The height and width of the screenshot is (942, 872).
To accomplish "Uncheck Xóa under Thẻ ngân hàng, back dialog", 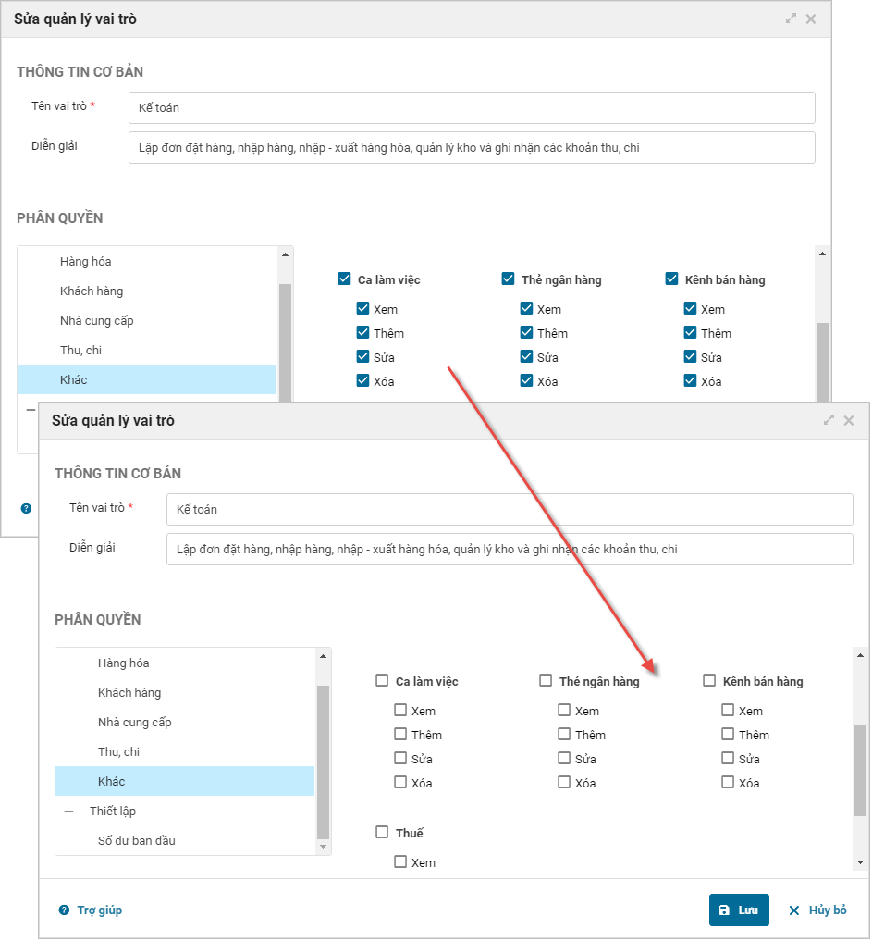I will [527, 380].
